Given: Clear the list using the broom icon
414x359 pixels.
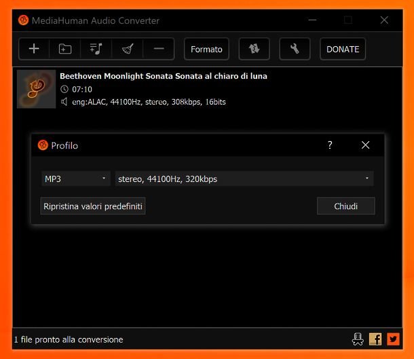Looking at the screenshot, I should tap(128, 49).
